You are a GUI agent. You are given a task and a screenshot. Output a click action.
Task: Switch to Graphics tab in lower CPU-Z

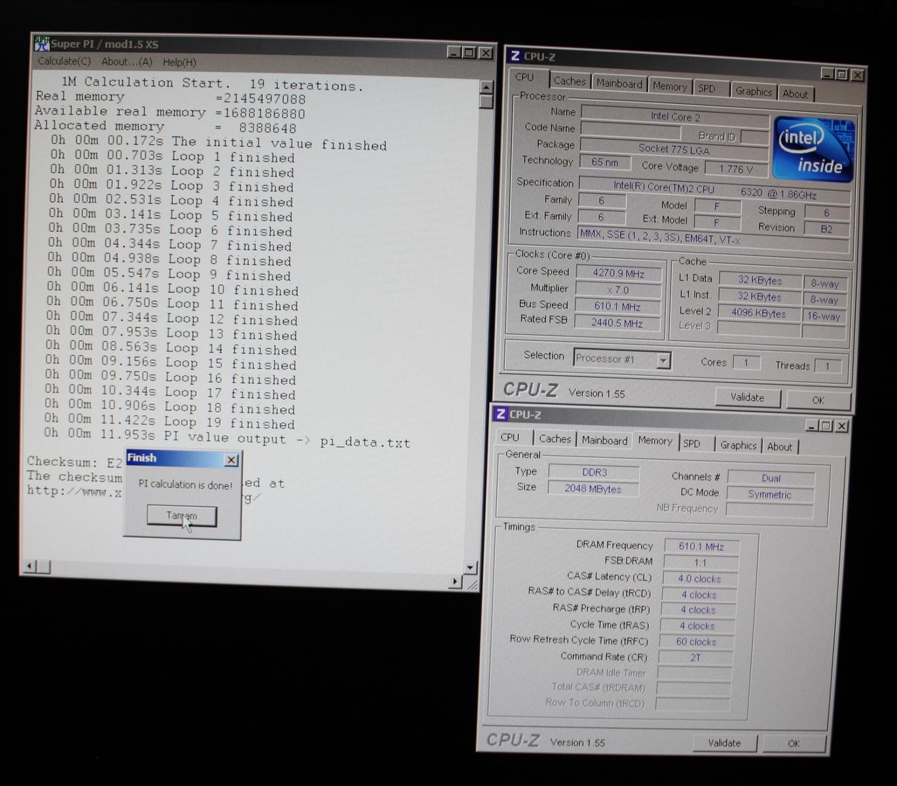tap(739, 445)
